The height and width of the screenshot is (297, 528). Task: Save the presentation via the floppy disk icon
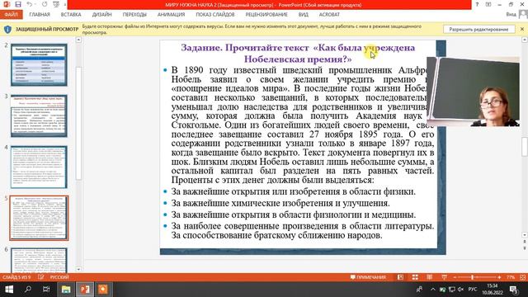click(x=18, y=5)
